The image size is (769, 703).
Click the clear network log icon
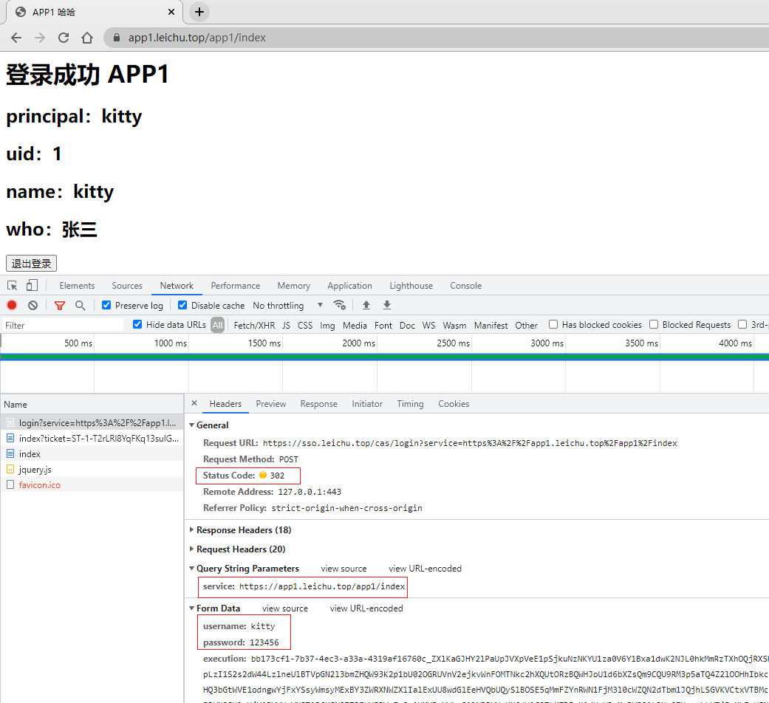[x=33, y=305]
